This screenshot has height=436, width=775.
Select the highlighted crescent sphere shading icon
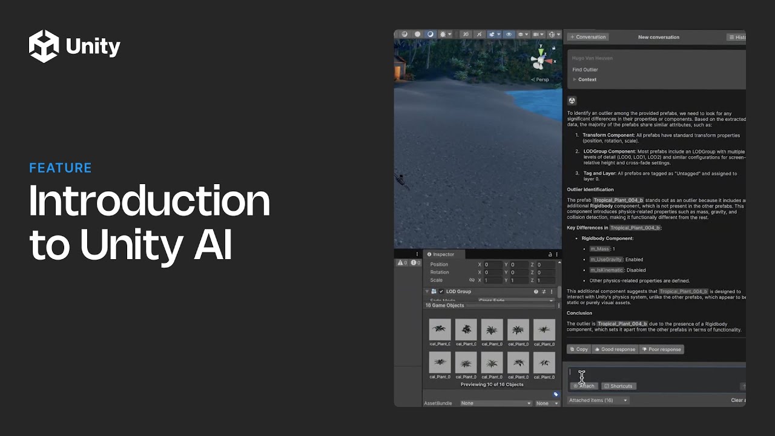[x=430, y=35]
